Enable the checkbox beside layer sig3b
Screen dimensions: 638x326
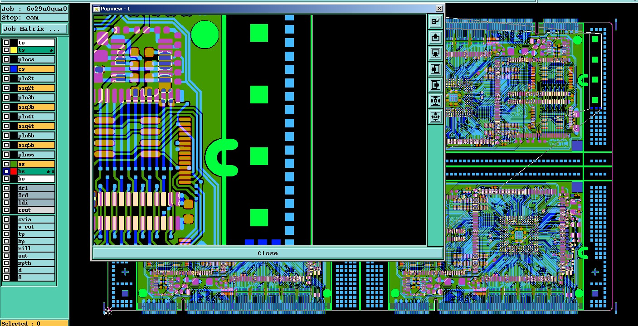(6, 107)
